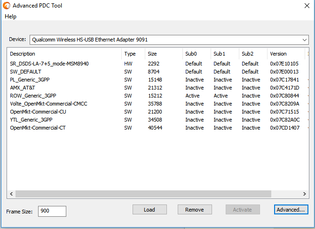Click the scrollbar left arrow
The image size is (315, 229).
click(x=11, y=194)
